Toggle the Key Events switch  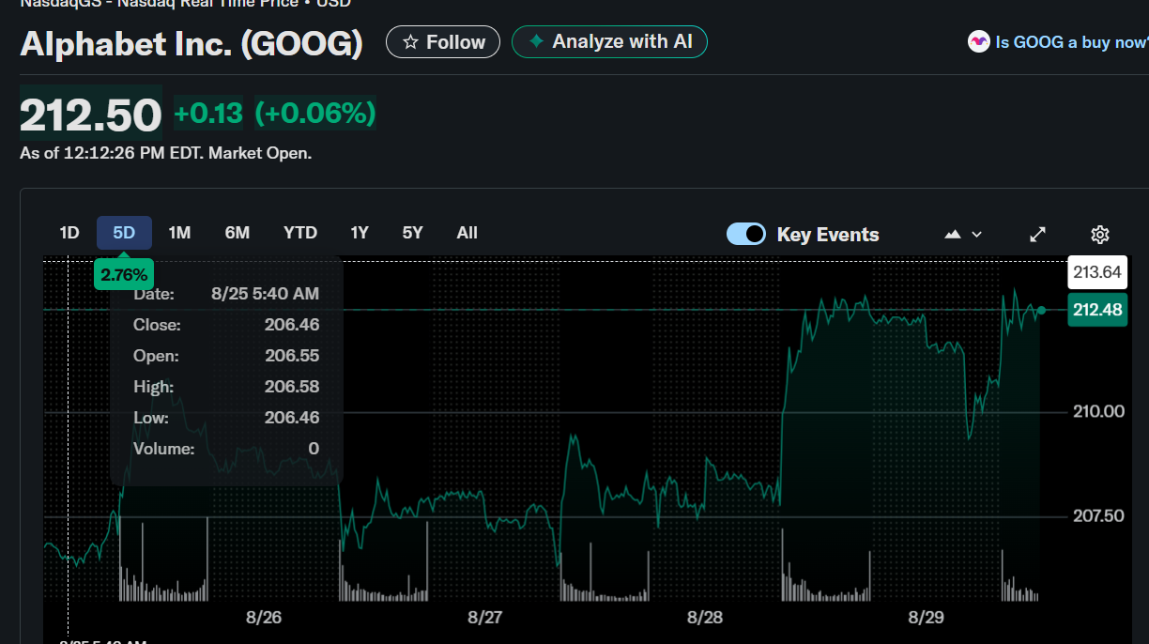click(x=746, y=235)
